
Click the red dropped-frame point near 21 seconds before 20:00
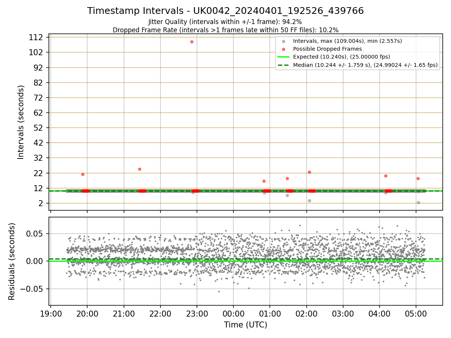[x=83, y=174]
